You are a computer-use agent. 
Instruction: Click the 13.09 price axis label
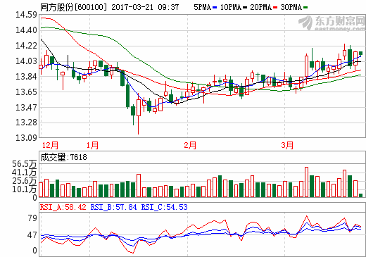click(26, 137)
